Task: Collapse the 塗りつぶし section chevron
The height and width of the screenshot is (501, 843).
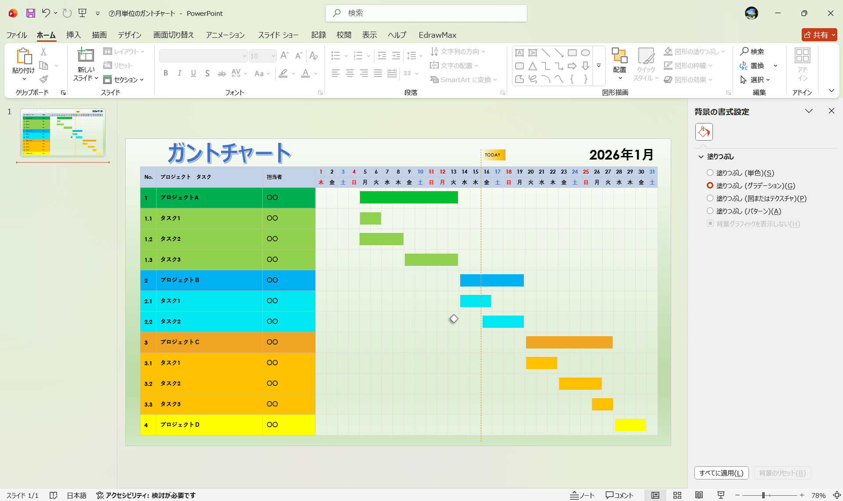Action: pos(700,156)
